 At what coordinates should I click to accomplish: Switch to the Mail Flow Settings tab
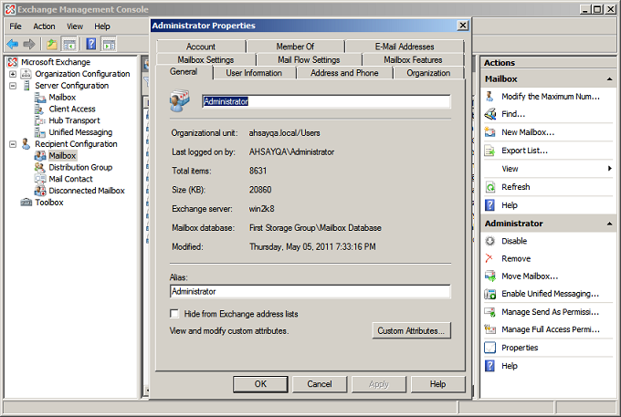[x=309, y=59]
